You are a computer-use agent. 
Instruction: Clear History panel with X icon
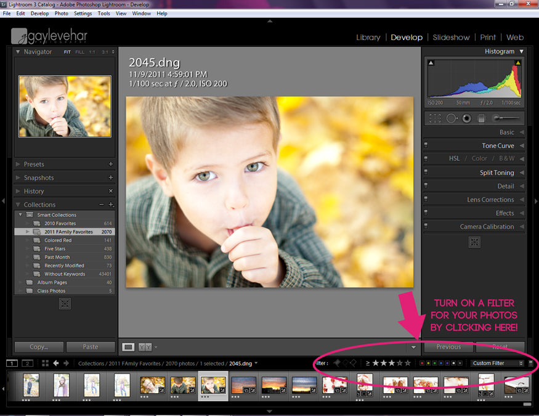[111, 191]
